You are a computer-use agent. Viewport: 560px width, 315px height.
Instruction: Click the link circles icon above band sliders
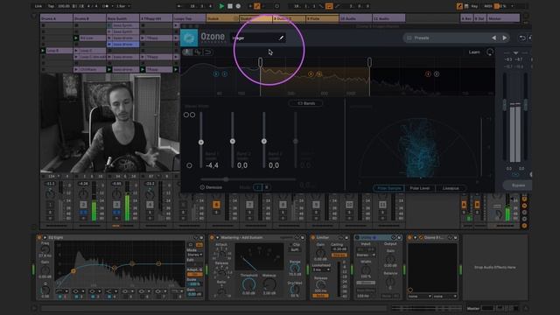click(x=189, y=115)
